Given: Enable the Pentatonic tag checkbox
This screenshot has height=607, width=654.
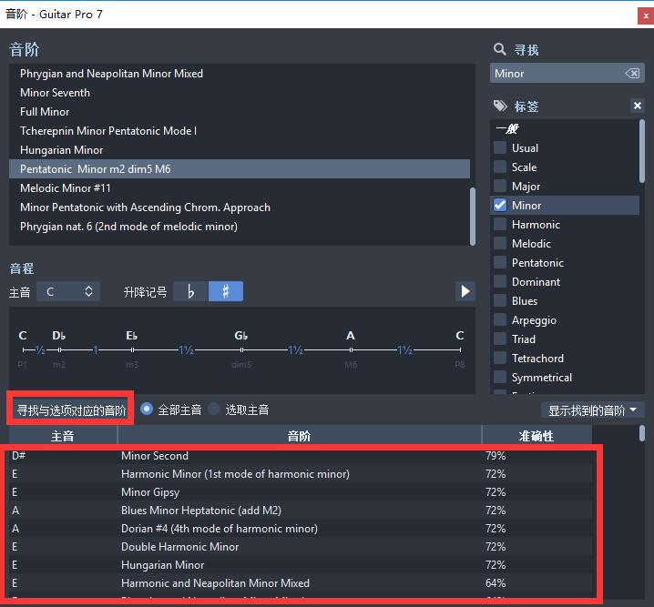Looking at the screenshot, I should 500,263.
